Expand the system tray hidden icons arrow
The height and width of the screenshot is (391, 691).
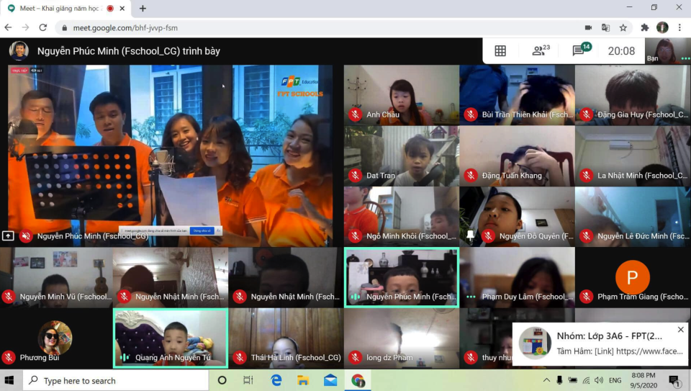pos(547,380)
